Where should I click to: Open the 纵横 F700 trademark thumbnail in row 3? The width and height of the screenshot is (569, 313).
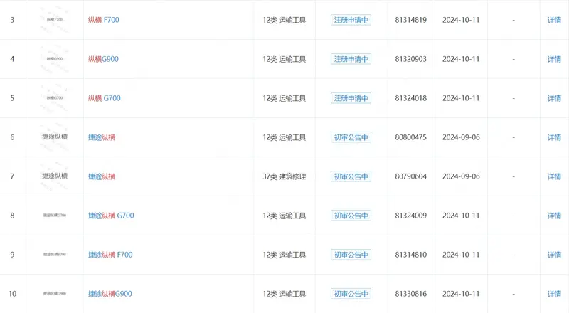55,20
